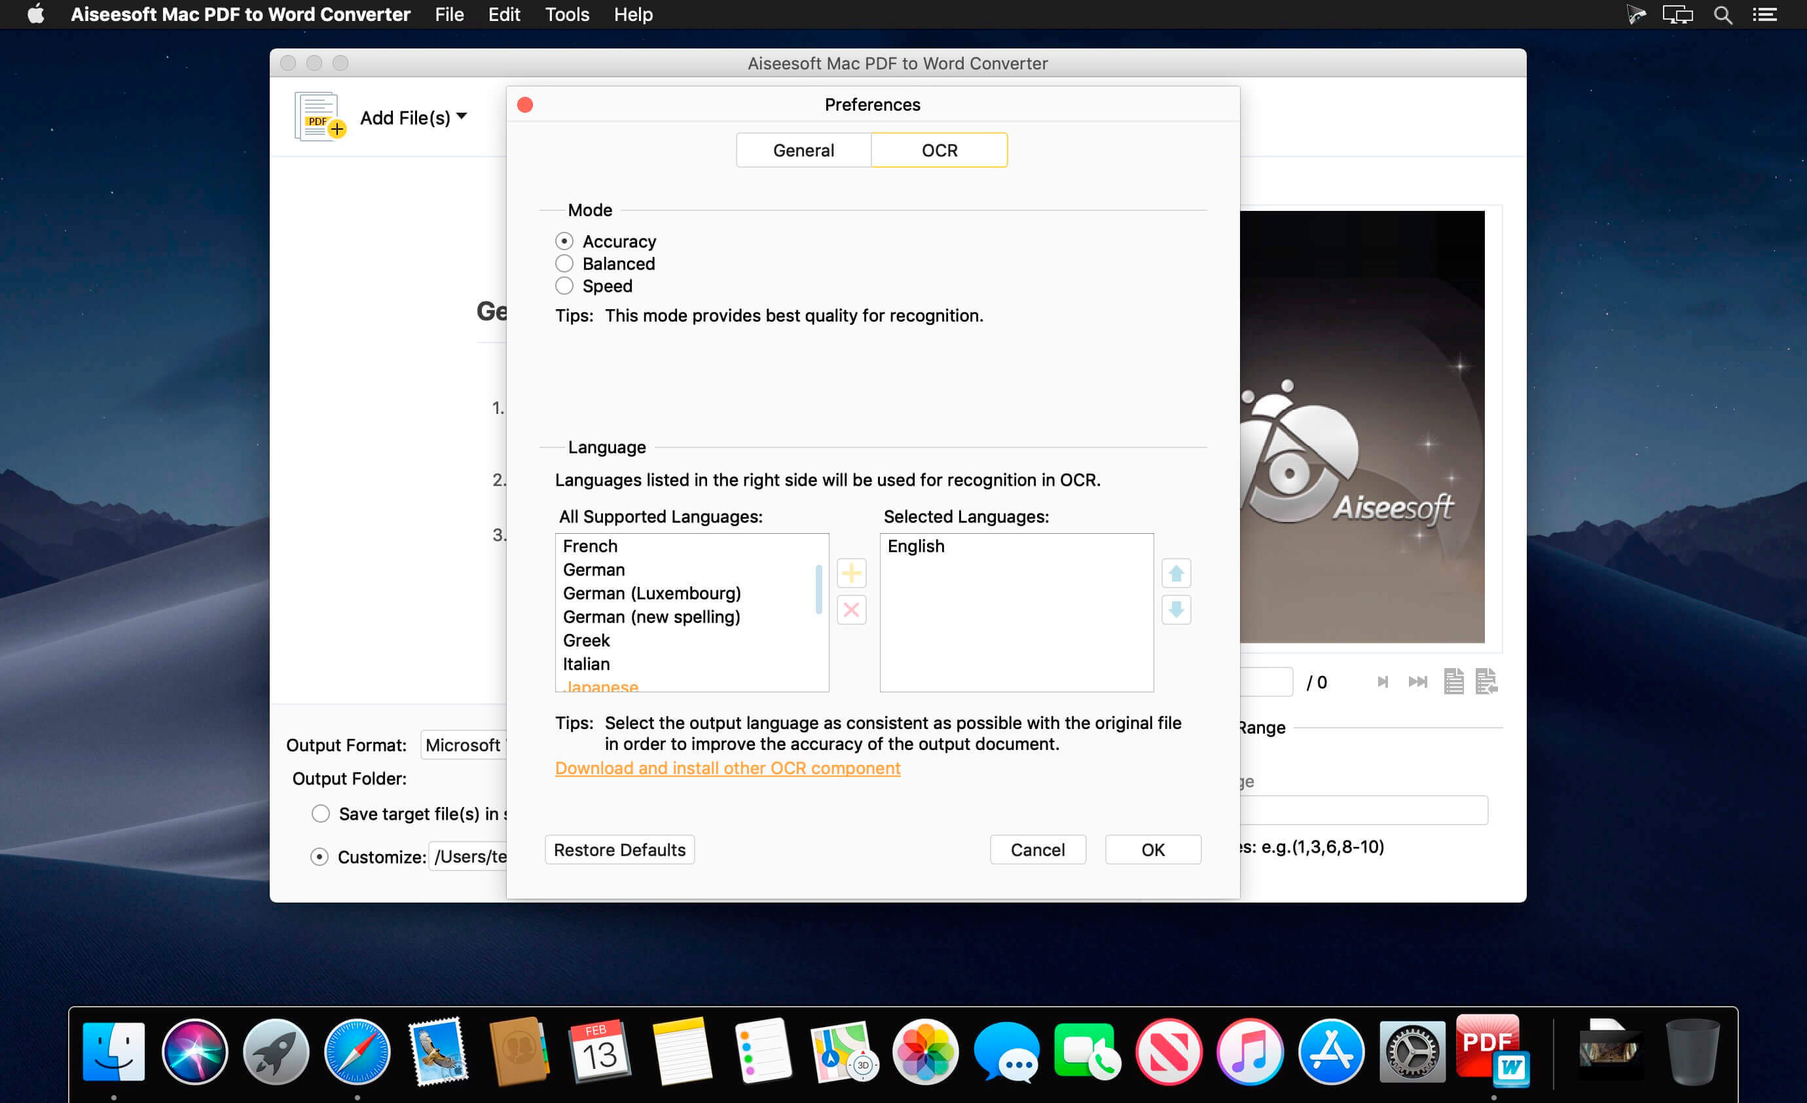Jump to last page in preview
Image resolution: width=1807 pixels, height=1103 pixels.
tap(1417, 682)
